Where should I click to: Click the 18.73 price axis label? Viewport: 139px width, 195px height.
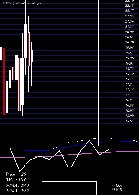[130, 69]
